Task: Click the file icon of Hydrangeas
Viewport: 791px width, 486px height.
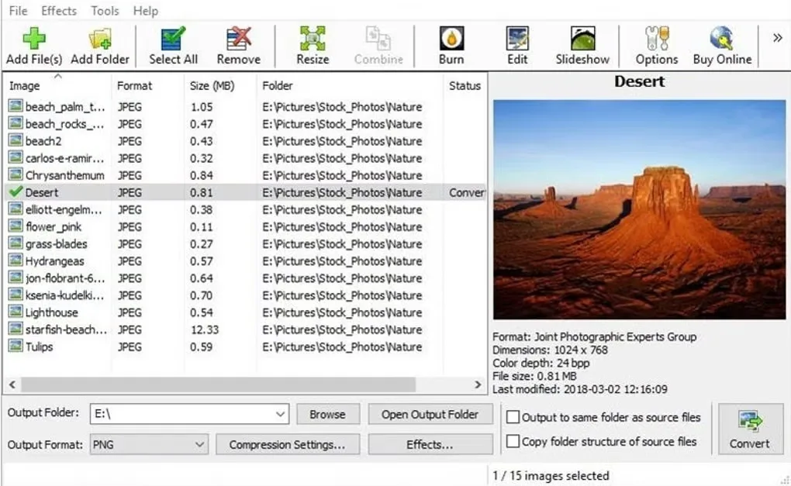Action: (16, 260)
